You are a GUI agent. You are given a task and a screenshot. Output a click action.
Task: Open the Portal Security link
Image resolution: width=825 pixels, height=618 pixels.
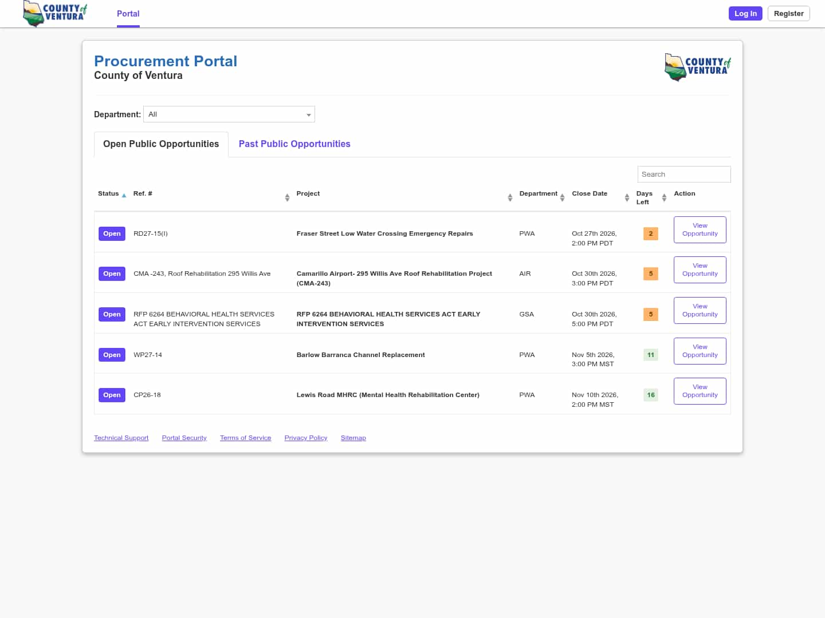[x=184, y=438]
